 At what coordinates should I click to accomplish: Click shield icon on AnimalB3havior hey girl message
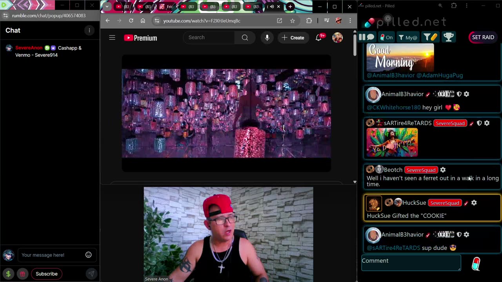pos(459,94)
